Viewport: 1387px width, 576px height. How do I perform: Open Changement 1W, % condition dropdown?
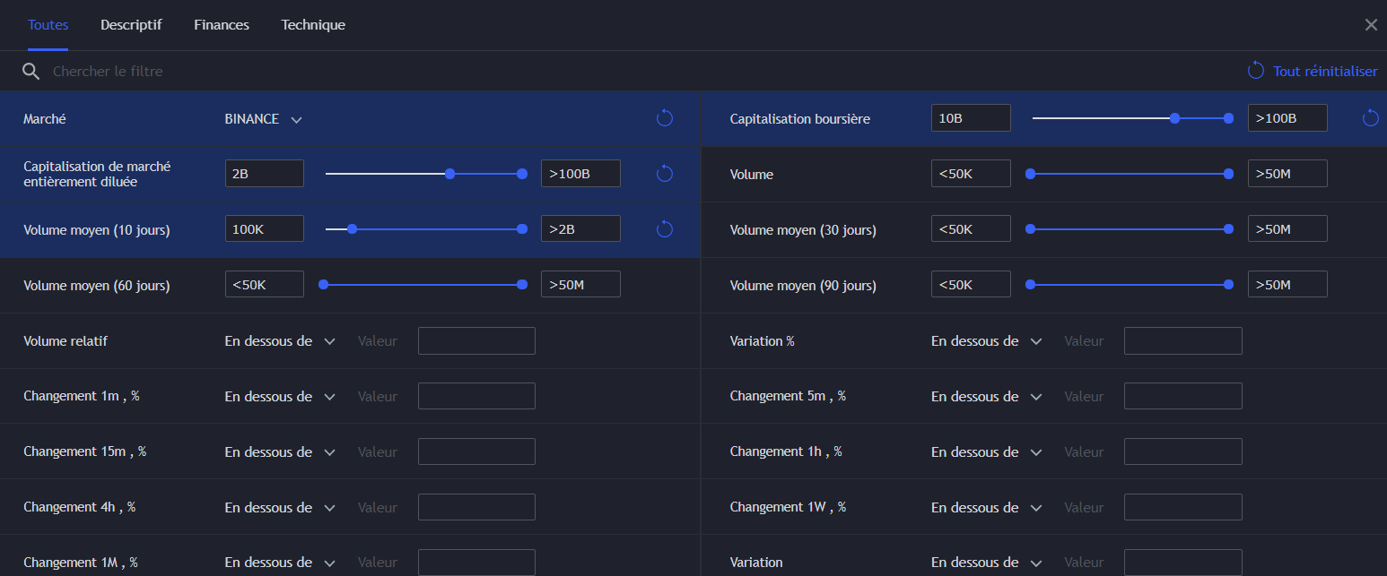pos(987,508)
